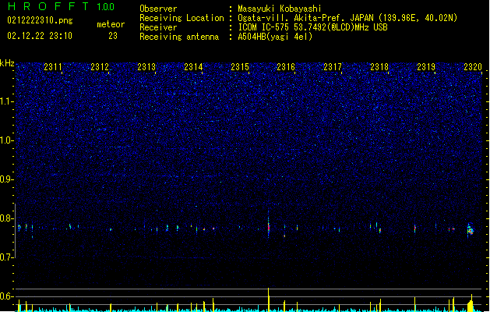Click the meteor count value 23
Image resolution: width=490 pixels, height=312 pixels.
pos(113,36)
